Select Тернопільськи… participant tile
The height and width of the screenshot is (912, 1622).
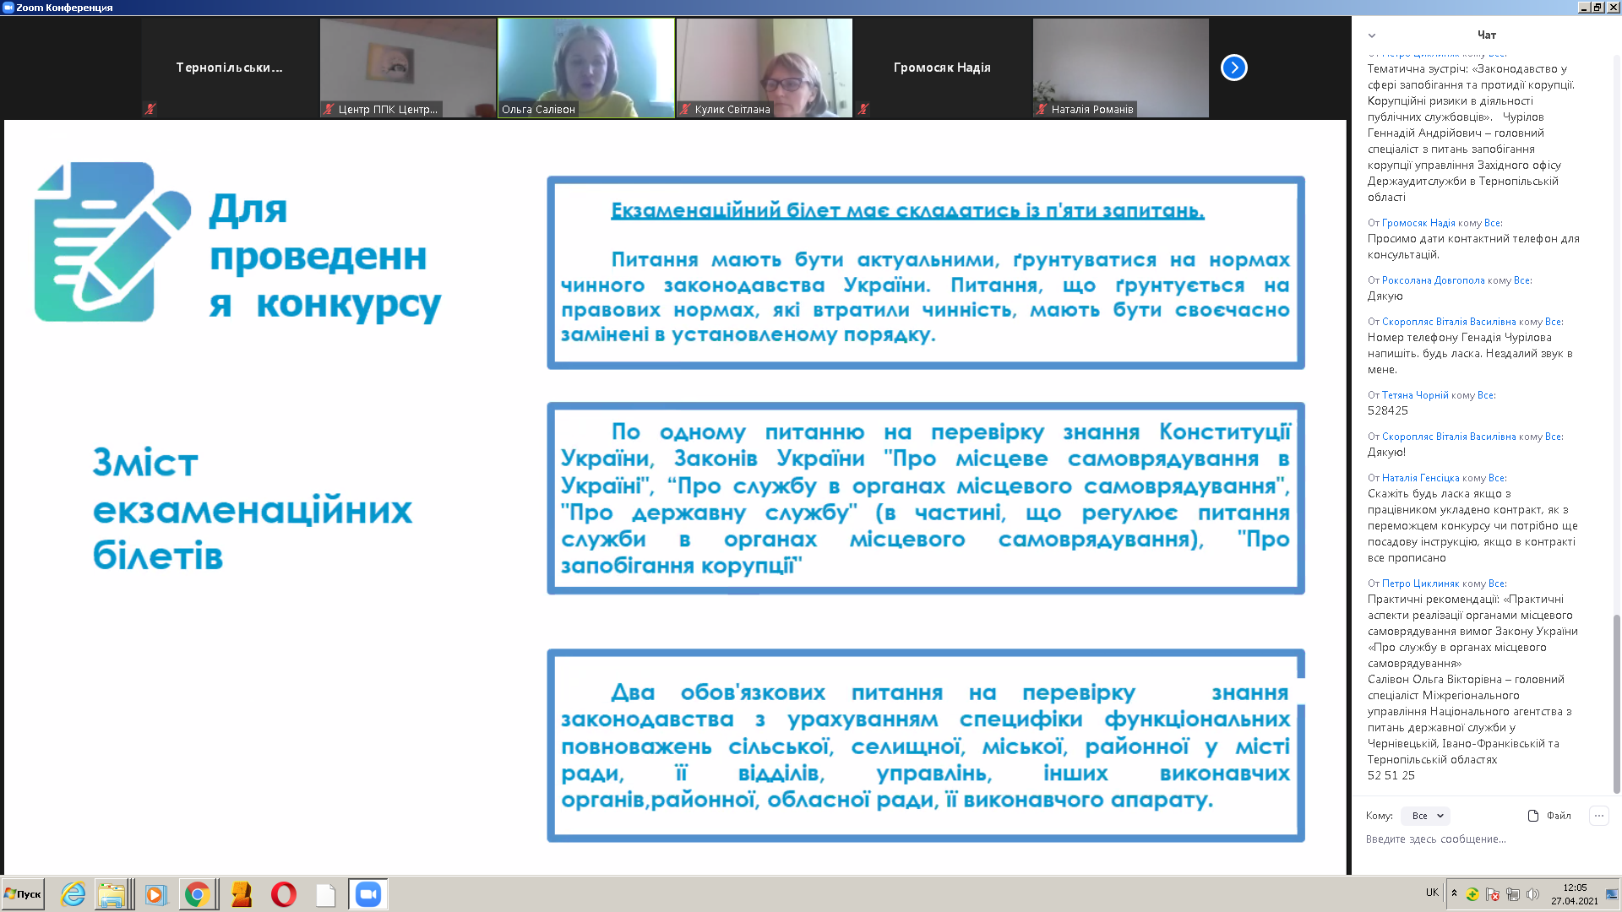[x=230, y=68]
